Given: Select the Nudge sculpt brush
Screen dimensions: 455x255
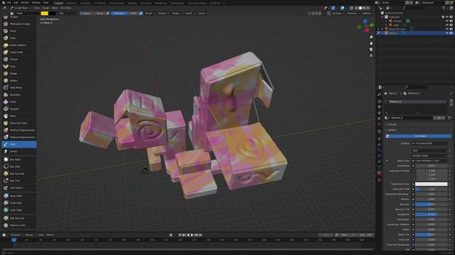Looking at the screenshot, I should (x=19, y=74).
